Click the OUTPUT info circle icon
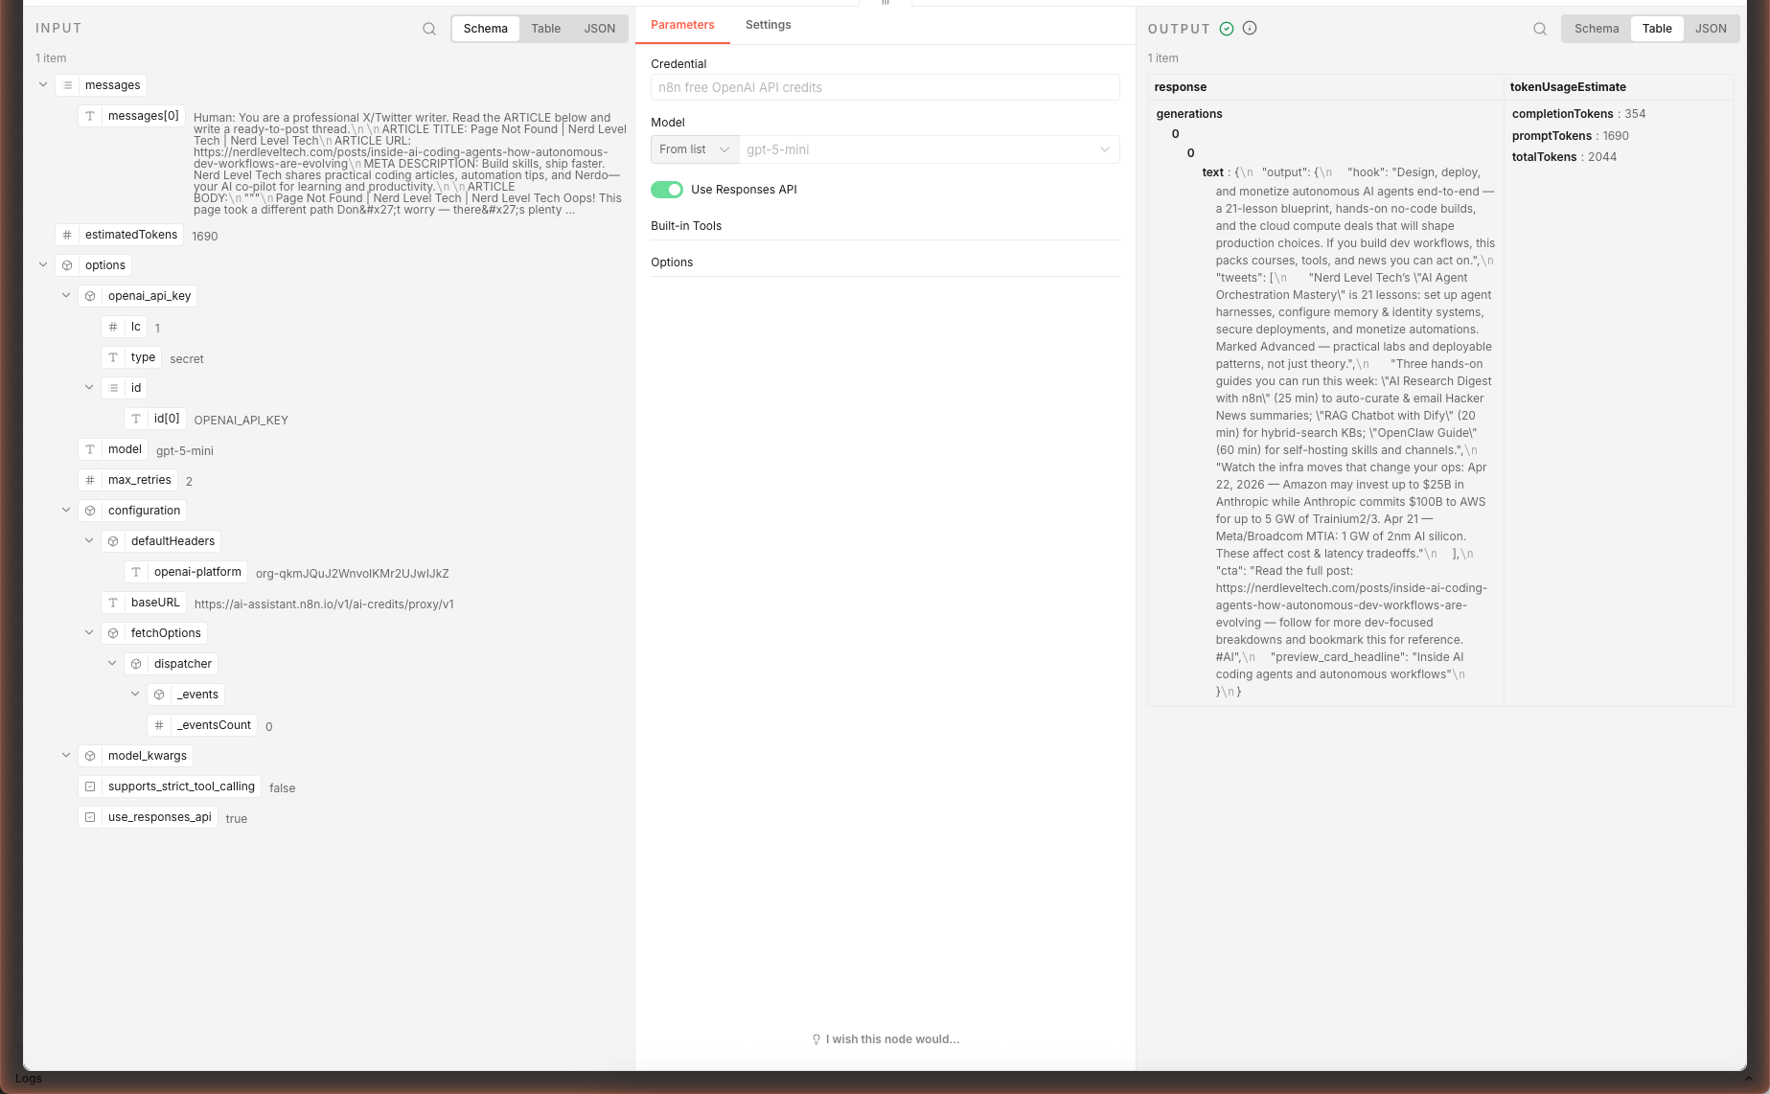 [1250, 29]
